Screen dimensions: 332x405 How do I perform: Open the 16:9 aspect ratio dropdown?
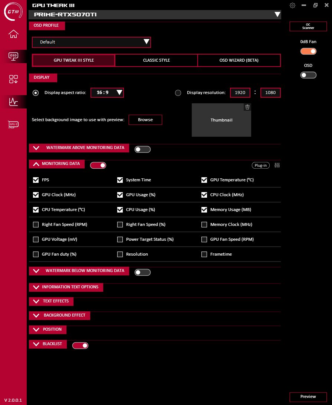(x=107, y=93)
